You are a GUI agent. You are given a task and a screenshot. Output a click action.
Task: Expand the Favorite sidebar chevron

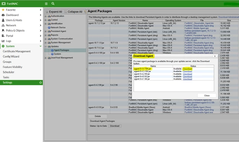[x=40, y=10]
